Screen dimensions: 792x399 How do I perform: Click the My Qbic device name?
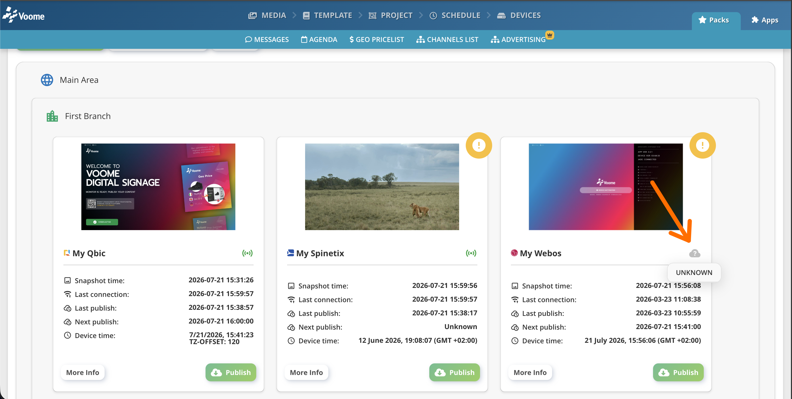(x=89, y=253)
